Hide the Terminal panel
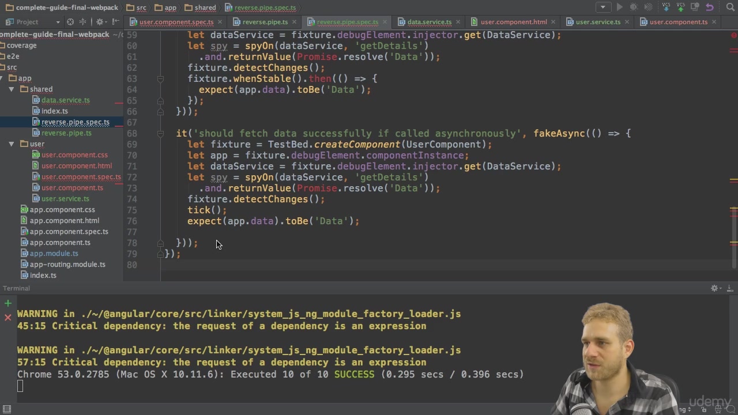 click(x=729, y=288)
